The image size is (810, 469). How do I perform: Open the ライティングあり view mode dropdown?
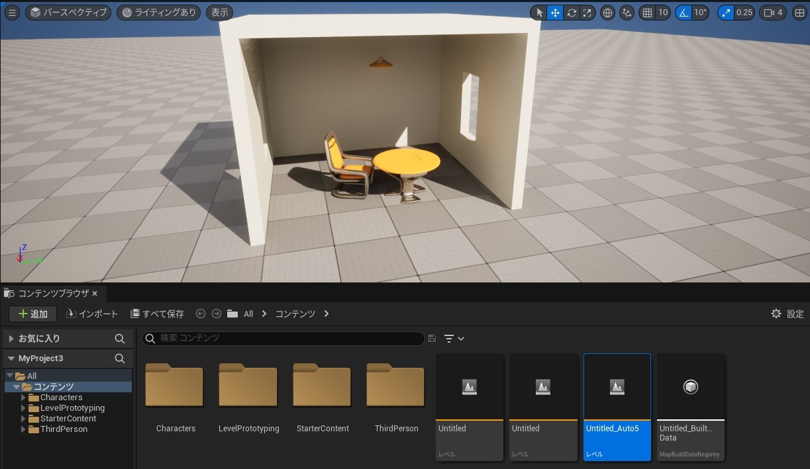158,12
